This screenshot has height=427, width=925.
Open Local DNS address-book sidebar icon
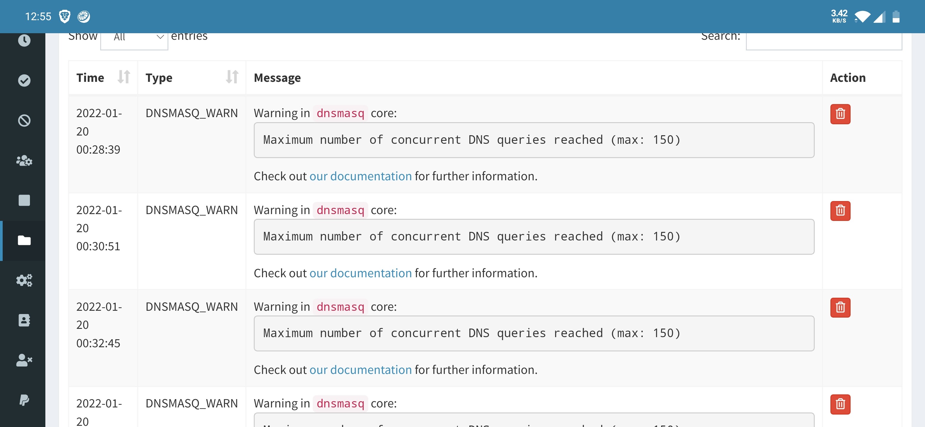(x=24, y=320)
